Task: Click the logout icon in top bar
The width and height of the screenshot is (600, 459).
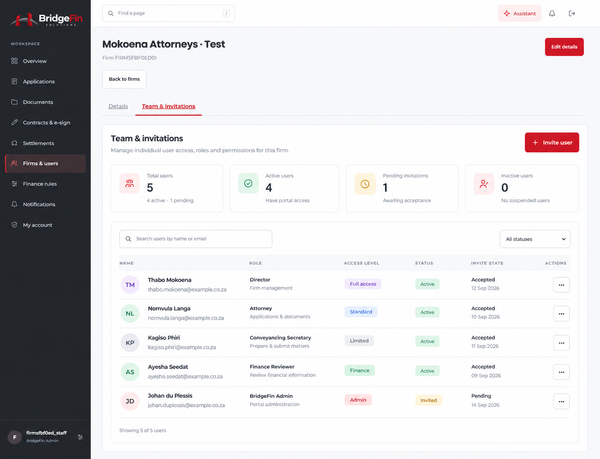Action: [x=572, y=13]
